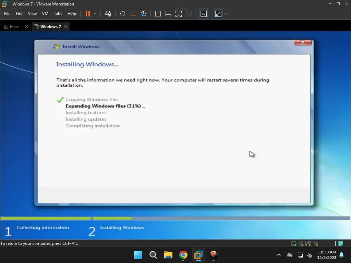This screenshot has width=351, height=263.
Task: Click the stretch guest display icon
Action: 218,14
